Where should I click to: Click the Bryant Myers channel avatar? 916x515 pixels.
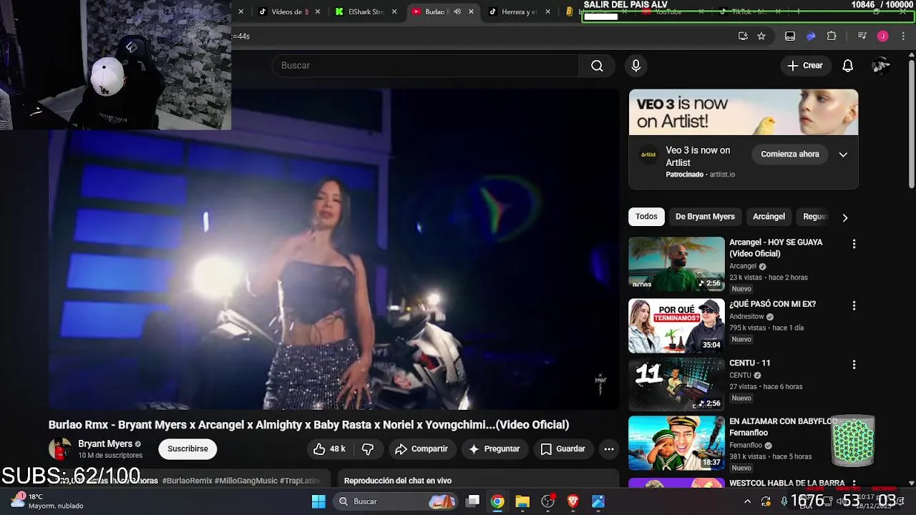click(60, 449)
